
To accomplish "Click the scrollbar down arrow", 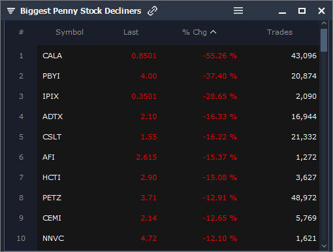I will (x=324, y=246).
